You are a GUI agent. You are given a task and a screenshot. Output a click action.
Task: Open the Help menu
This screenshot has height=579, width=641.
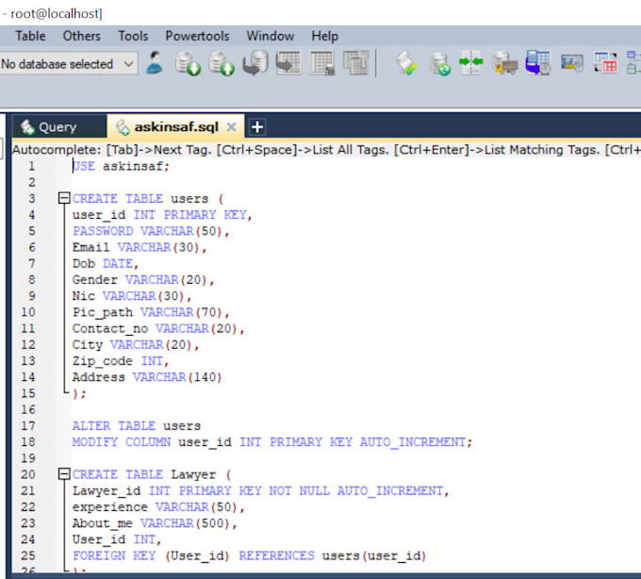coord(324,36)
